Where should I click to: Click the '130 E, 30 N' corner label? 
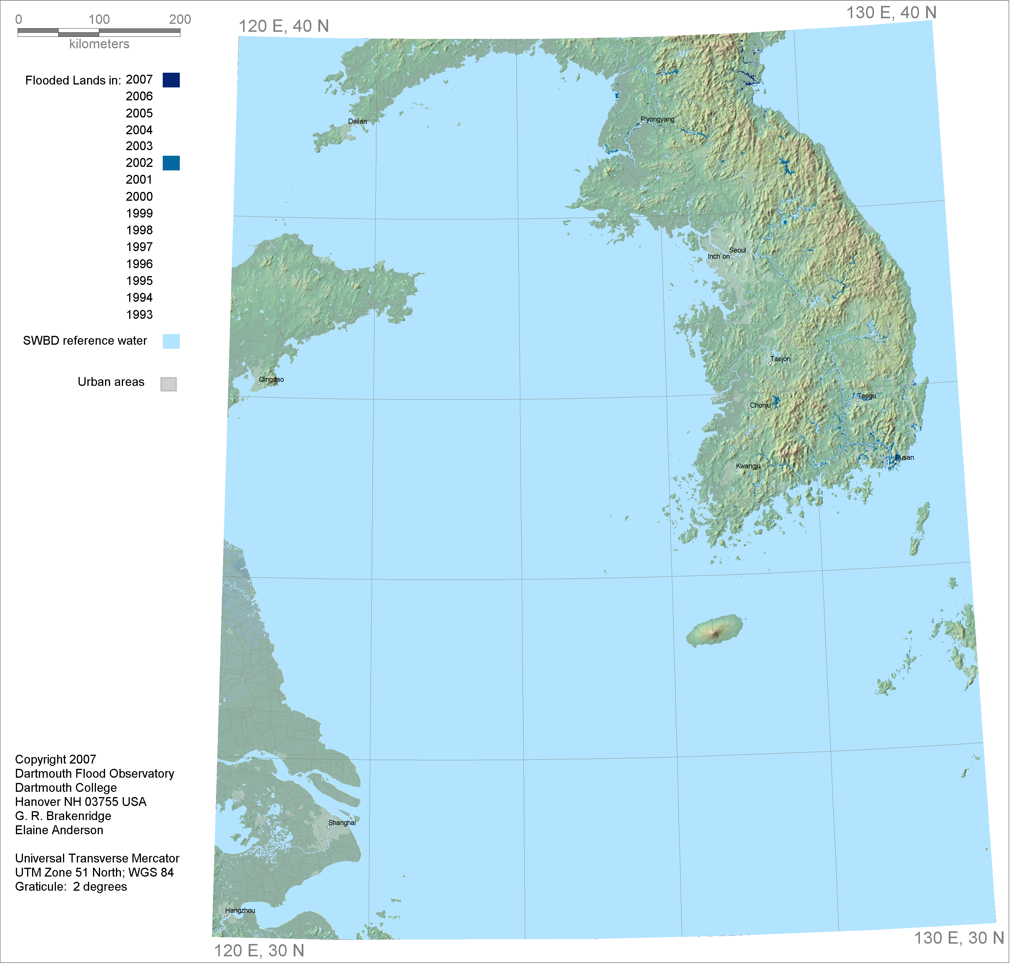click(959, 938)
